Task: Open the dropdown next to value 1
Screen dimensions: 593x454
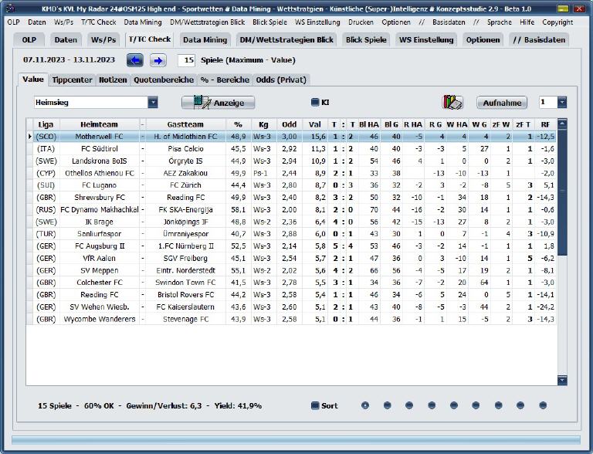Action: pyautogui.click(x=562, y=102)
